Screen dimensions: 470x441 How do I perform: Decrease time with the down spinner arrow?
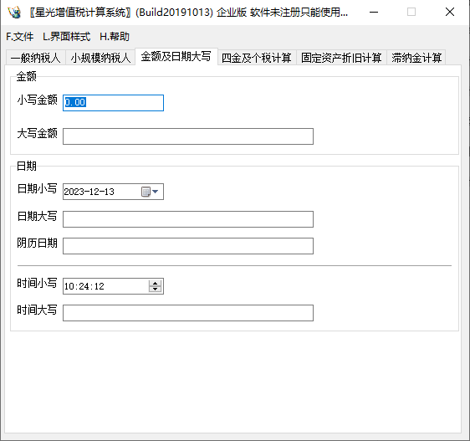(155, 290)
